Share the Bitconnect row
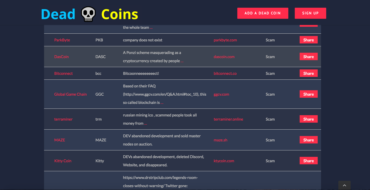Image resolution: width=370 pixels, height=190 pixels. pos(308,73)
